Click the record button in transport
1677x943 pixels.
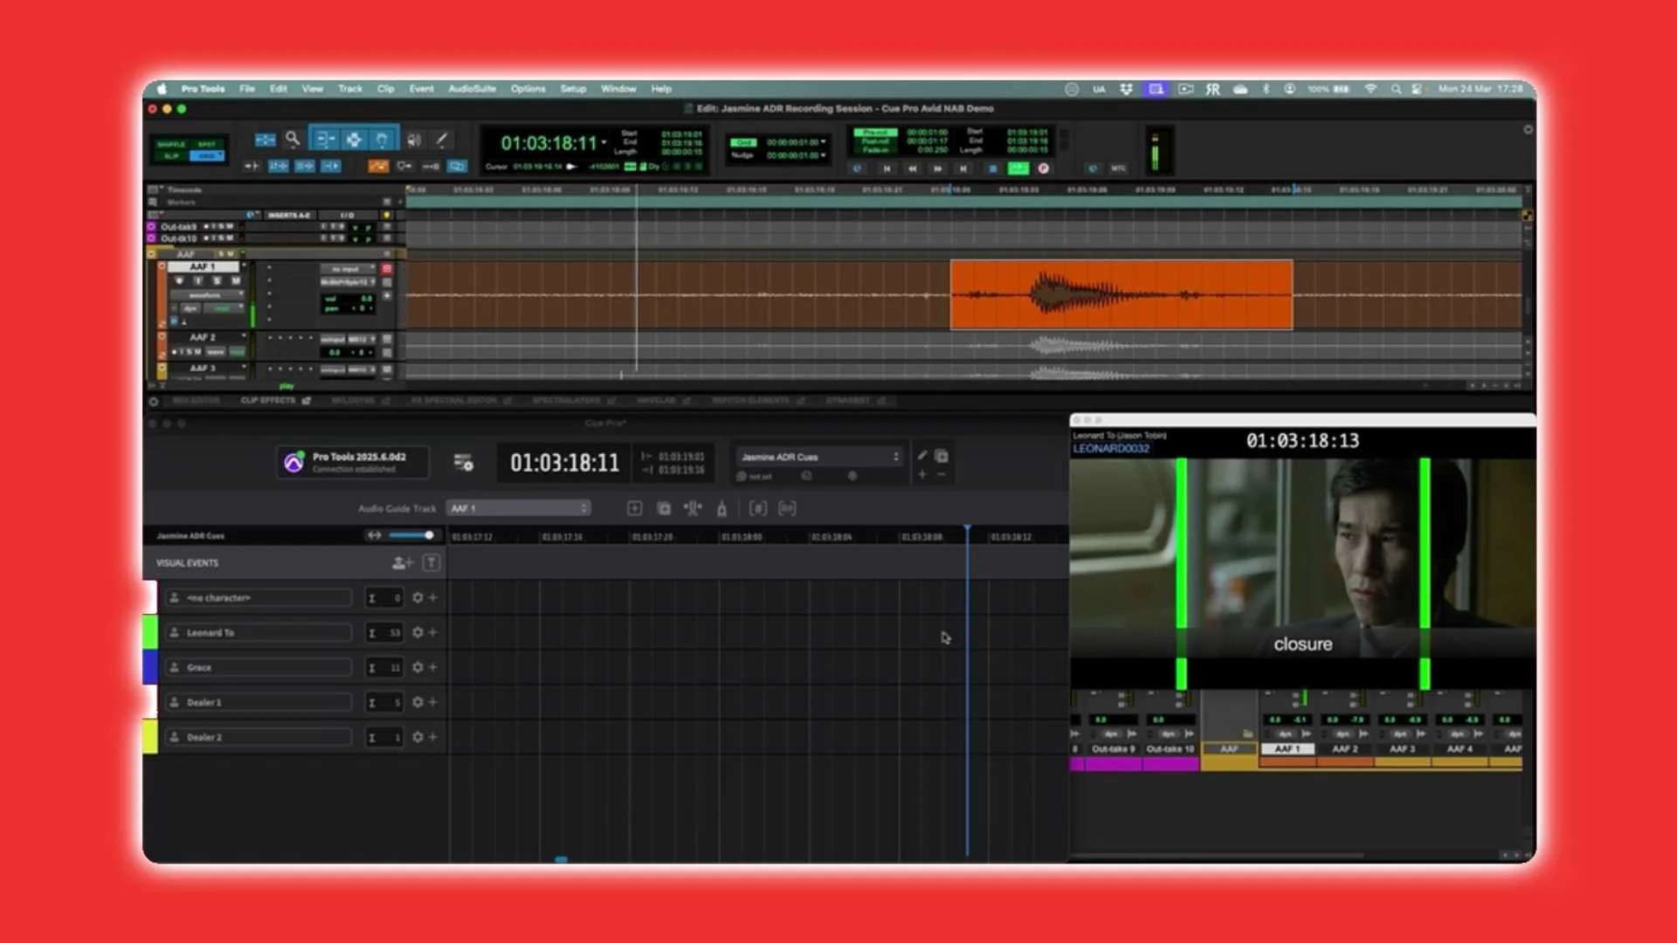(1043, 169)
